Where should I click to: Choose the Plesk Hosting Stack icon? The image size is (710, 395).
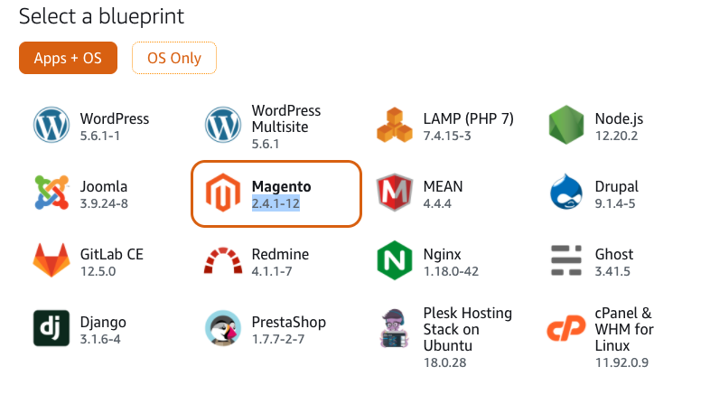click(395, 328)
